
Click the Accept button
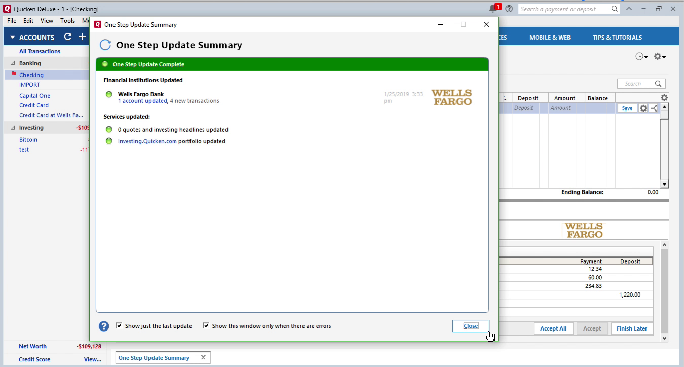tap(592, 328)
